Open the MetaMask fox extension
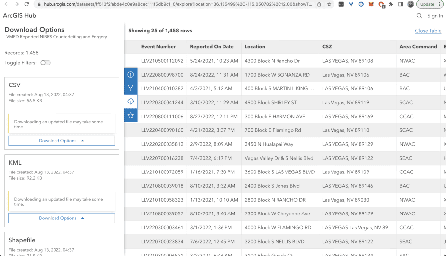The width and height of the screenshot is (446, 256). (371, 4)
